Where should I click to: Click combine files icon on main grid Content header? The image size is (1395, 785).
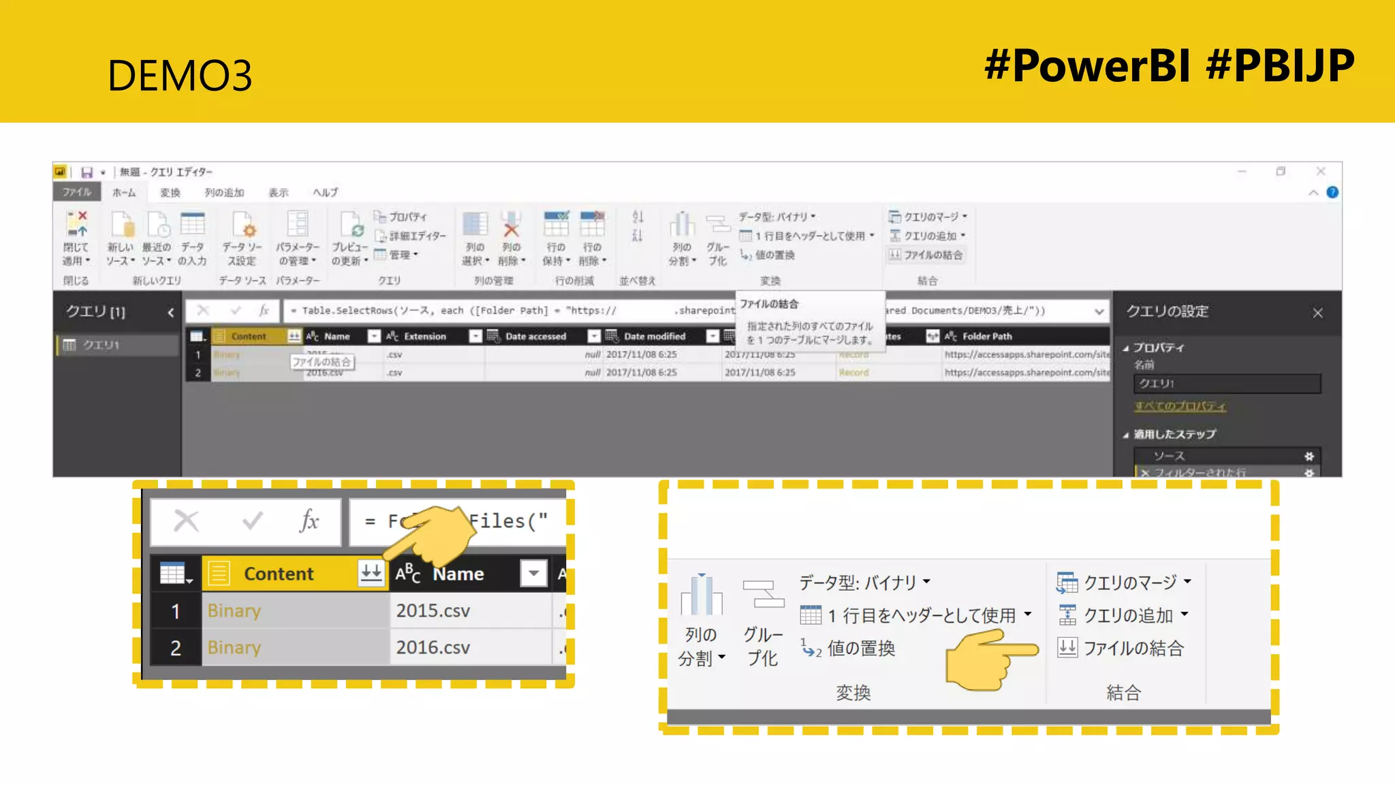pyautogui.click(x=294, y=336)
